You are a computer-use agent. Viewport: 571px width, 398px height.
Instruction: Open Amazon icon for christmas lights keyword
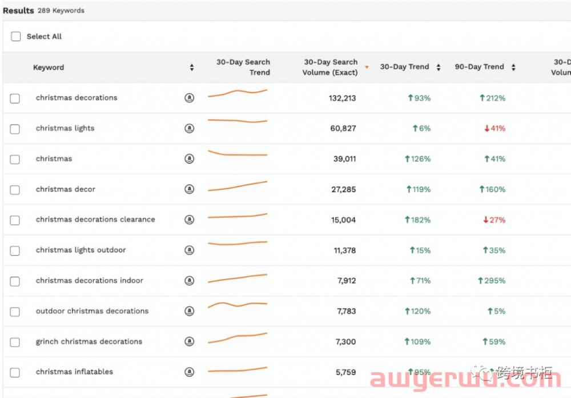190,129
